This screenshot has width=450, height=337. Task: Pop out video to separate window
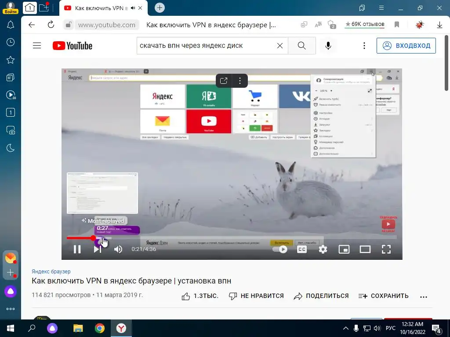pos(224,81)
